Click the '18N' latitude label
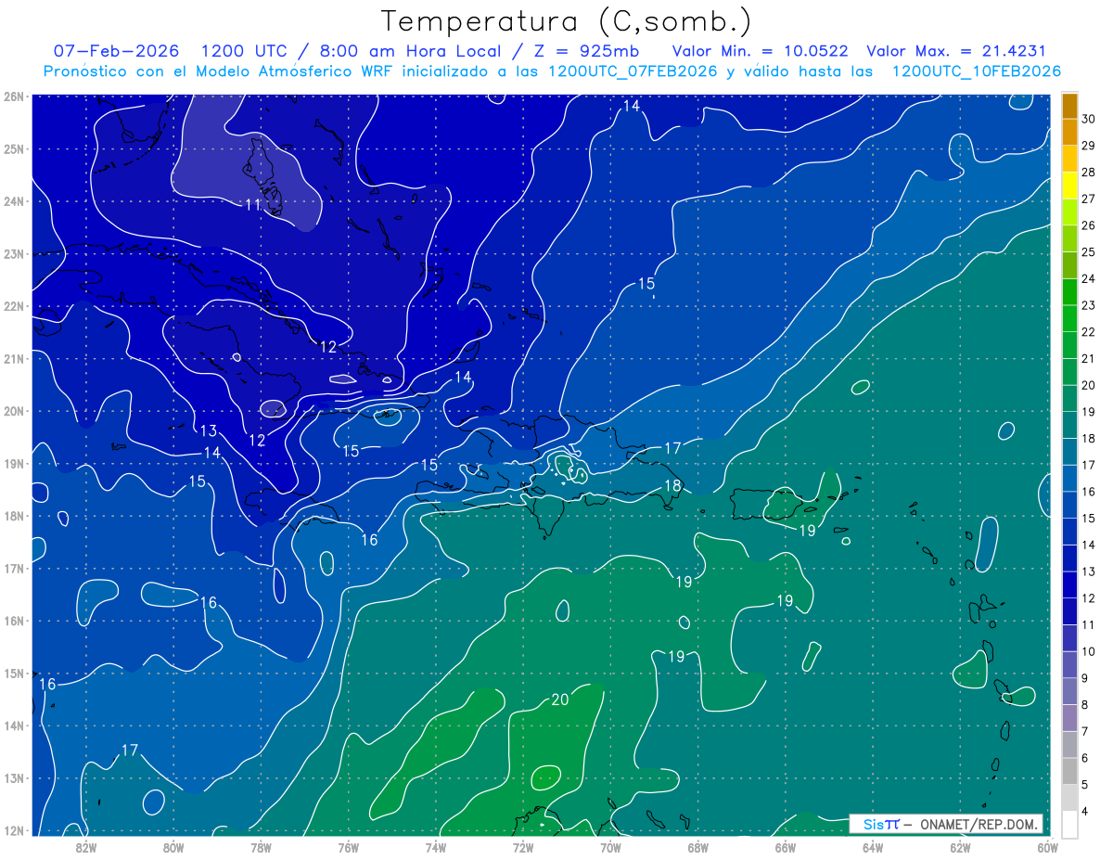Image resolution: width=1113 pixels, height=860 pixels. point(13,516)
